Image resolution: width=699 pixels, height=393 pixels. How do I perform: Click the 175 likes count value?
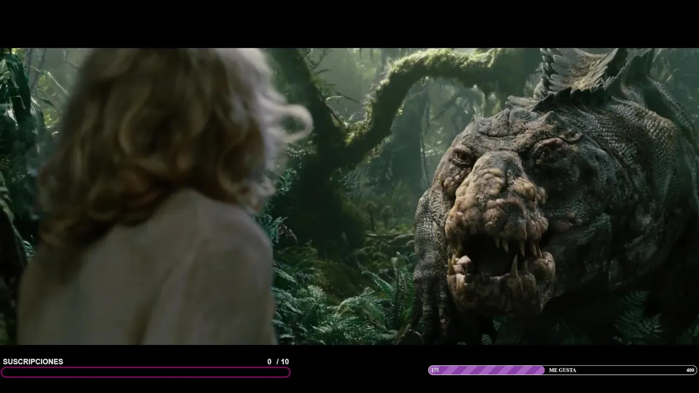435,370
